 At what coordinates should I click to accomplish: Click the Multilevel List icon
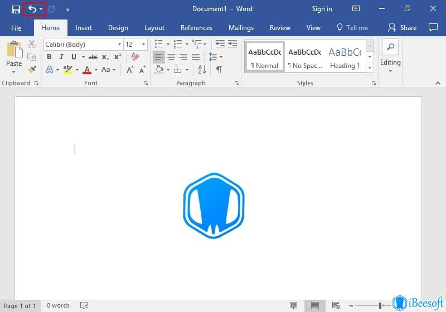197,44
